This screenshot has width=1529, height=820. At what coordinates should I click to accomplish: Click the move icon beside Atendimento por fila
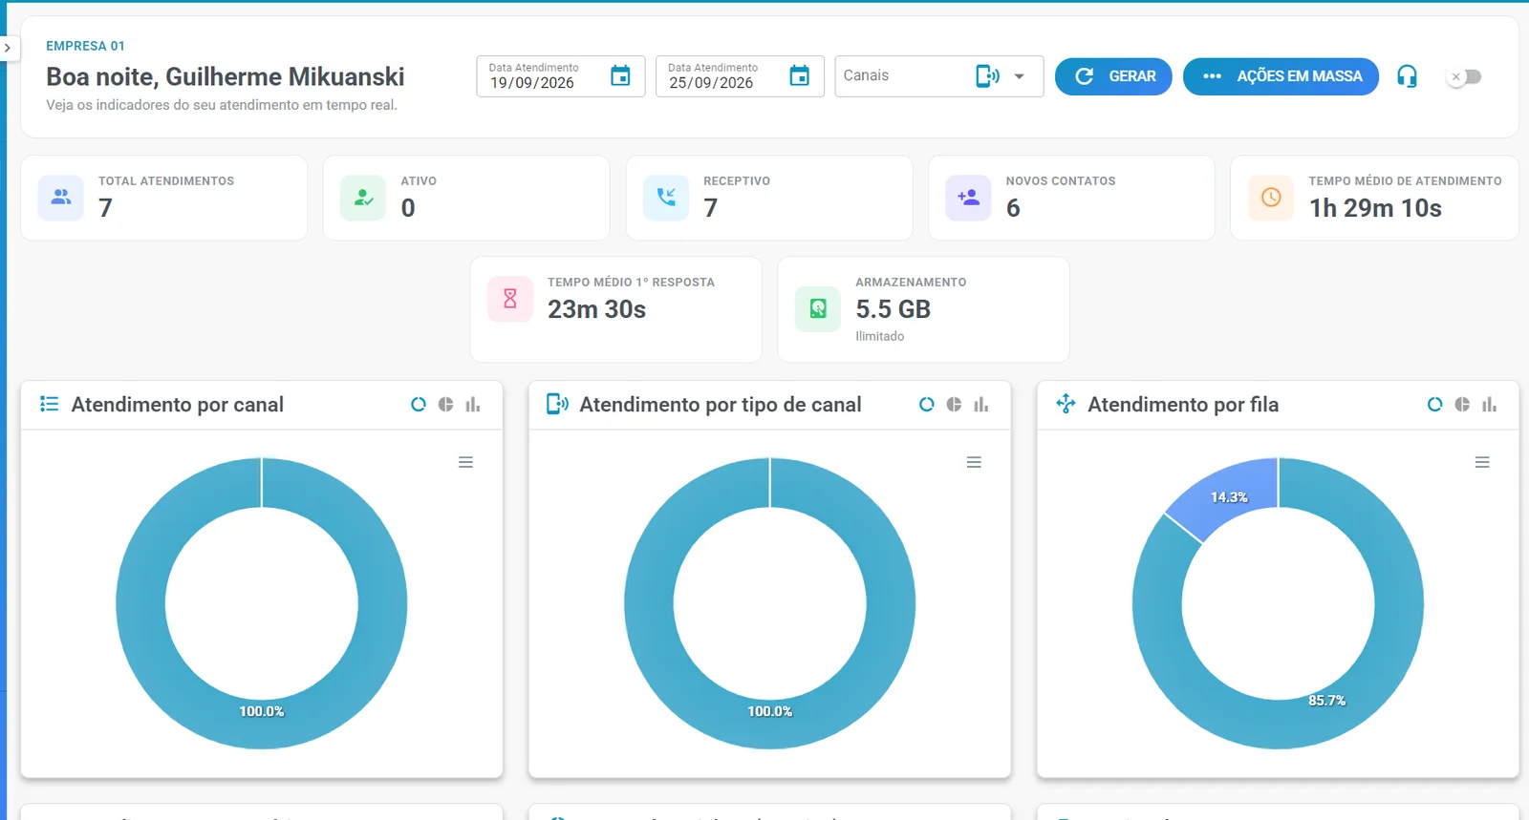coord(1066,405)
